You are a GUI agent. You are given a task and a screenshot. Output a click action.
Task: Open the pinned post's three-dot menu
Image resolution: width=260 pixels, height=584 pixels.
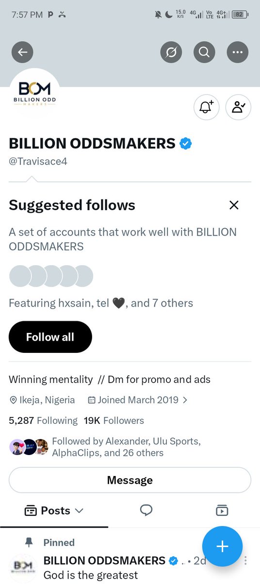(x=246, y=561)
